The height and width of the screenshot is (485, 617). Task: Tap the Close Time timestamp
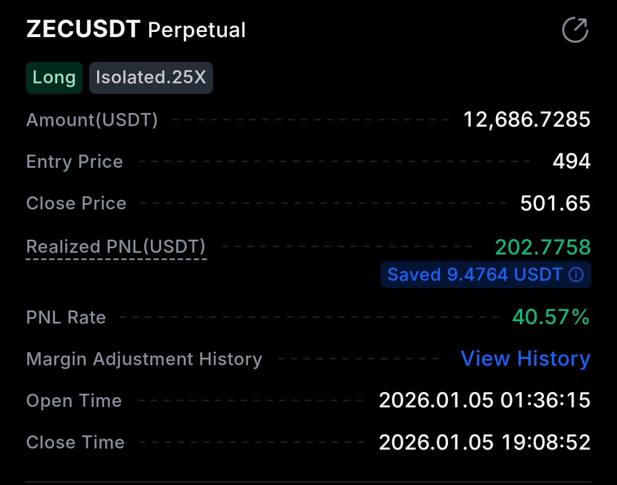point(484,442)
